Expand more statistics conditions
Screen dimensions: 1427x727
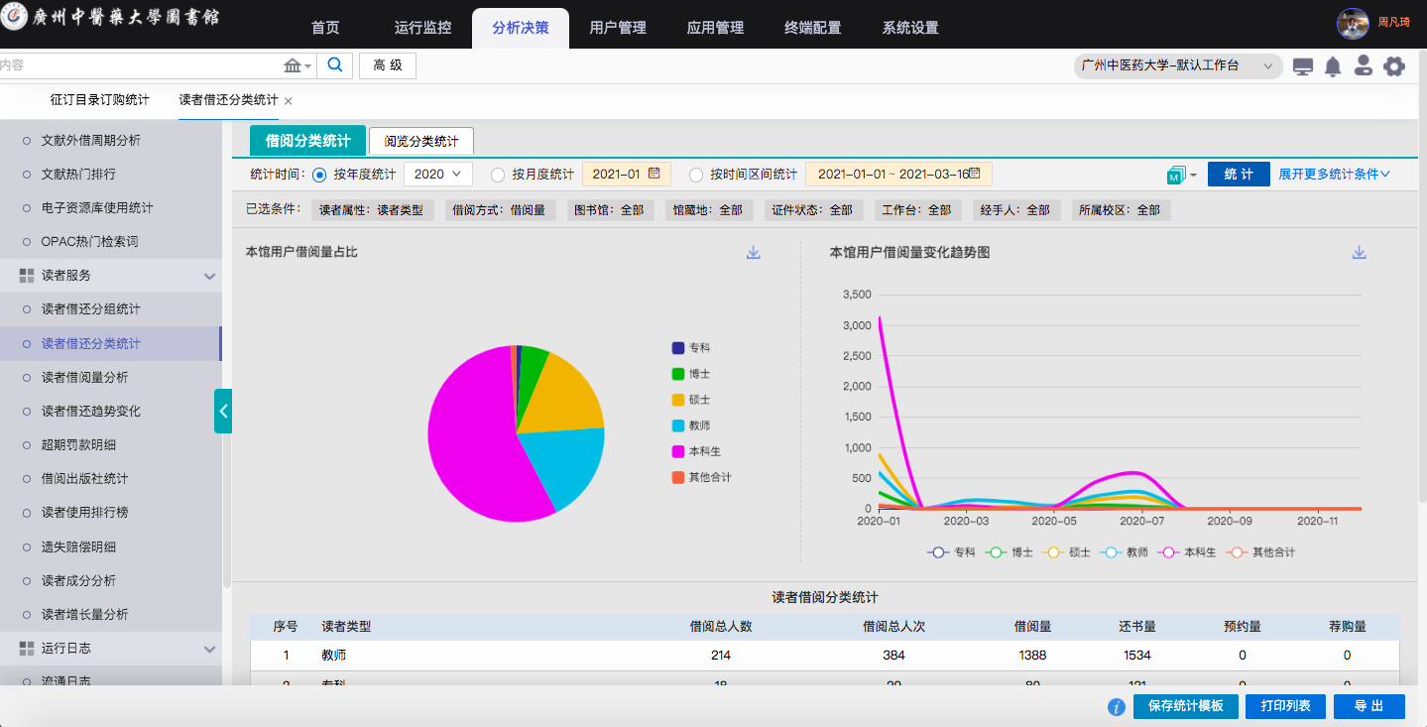point(1334,175)
